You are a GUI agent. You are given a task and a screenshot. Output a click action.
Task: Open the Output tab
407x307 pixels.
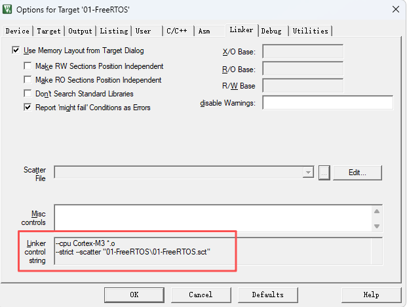click(x=80, y=31)
